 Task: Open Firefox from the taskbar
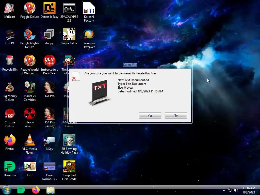36,190
